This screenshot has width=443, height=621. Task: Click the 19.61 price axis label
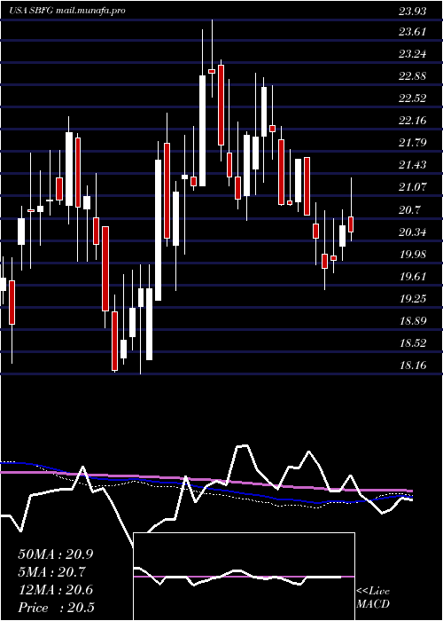click(x=413, y=276)
